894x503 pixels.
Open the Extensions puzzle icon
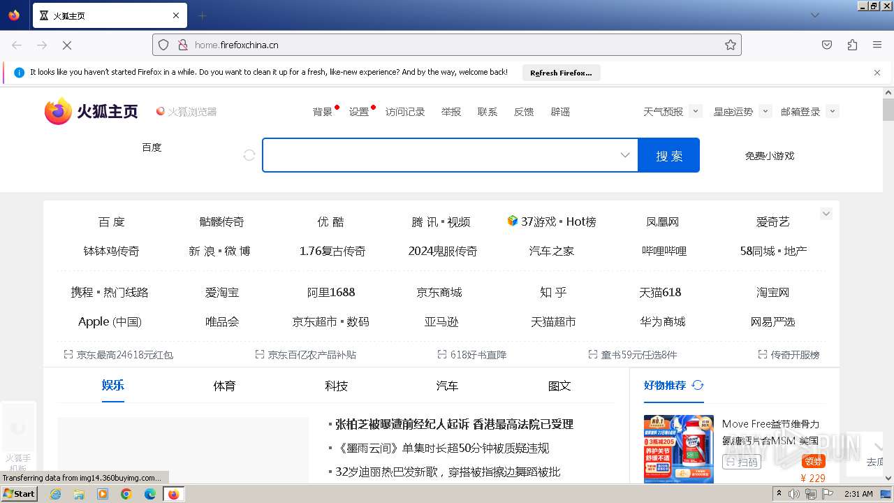852,45
